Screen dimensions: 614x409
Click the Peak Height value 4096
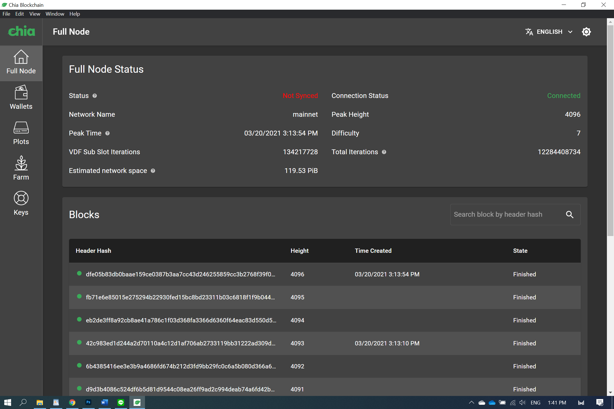coord(572,115)
